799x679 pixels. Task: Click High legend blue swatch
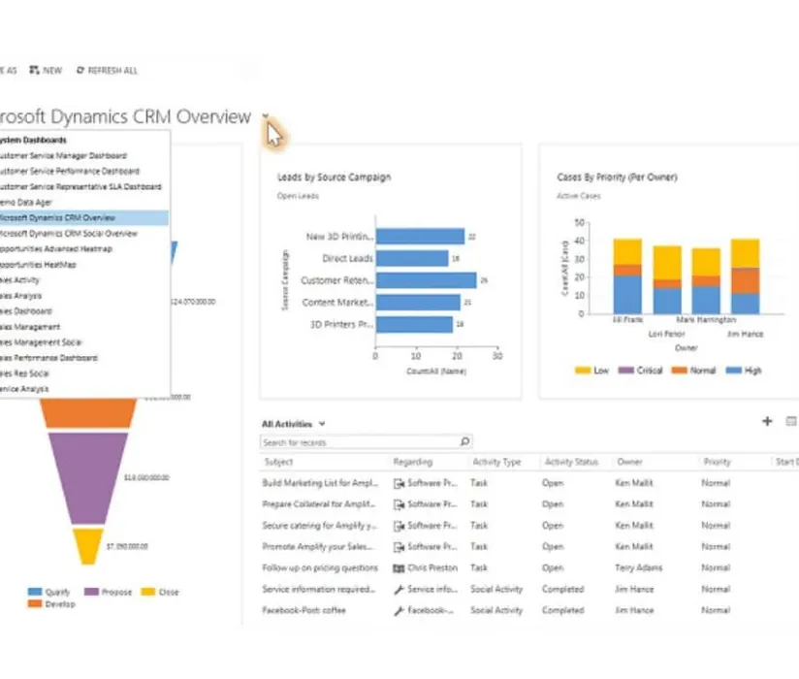pyautogui.click(x=733, y=371)
